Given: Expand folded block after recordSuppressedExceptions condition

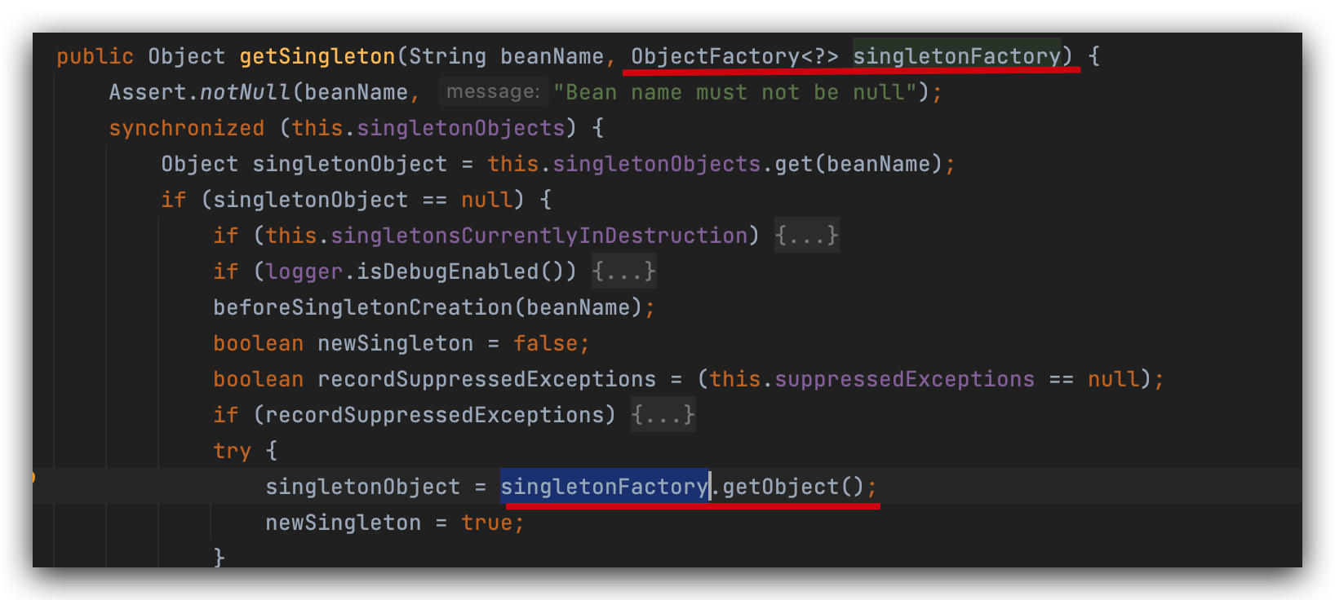Looking at the screenshot, I should pyautogui.click(x=663, y=415).
